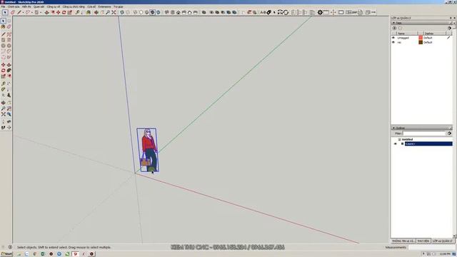Click the Outliner filter input field
Viewport: 457px width, 257px height.
[x=424, y=133]
